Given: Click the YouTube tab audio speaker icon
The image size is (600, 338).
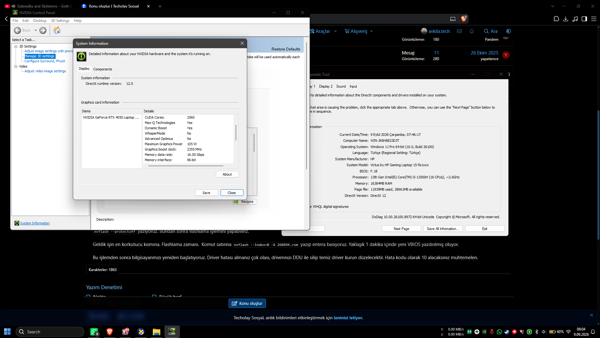Looking at the screenshot, I should [13, 6].
